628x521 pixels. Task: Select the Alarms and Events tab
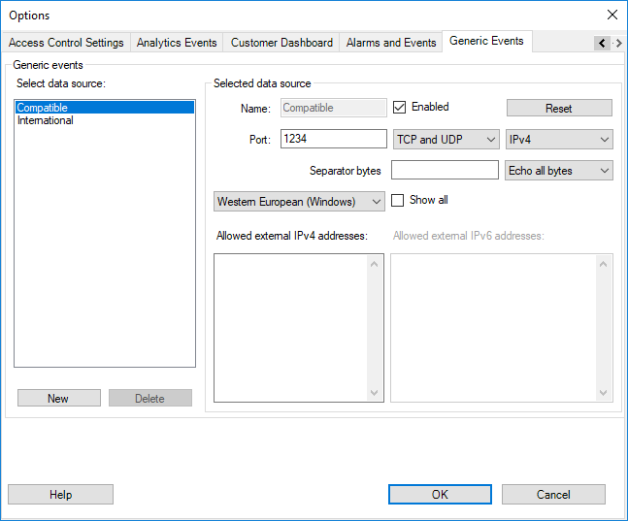[391, 43]
